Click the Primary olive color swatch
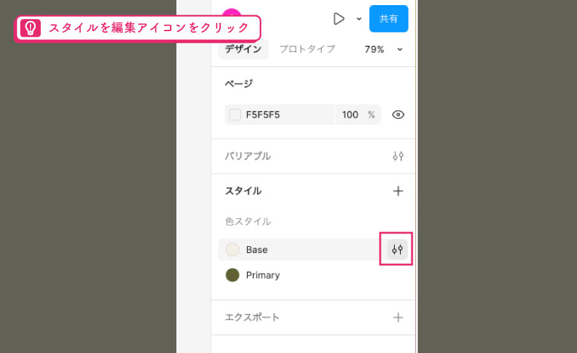This screenshot has height=353, width=577. click(232, 275)
